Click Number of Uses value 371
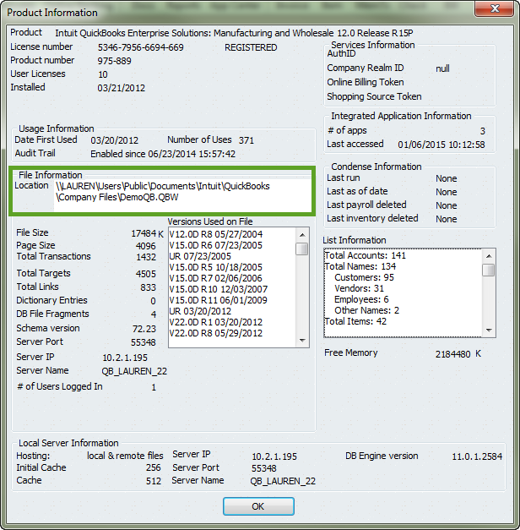520x530 pixels. point(246,140)
